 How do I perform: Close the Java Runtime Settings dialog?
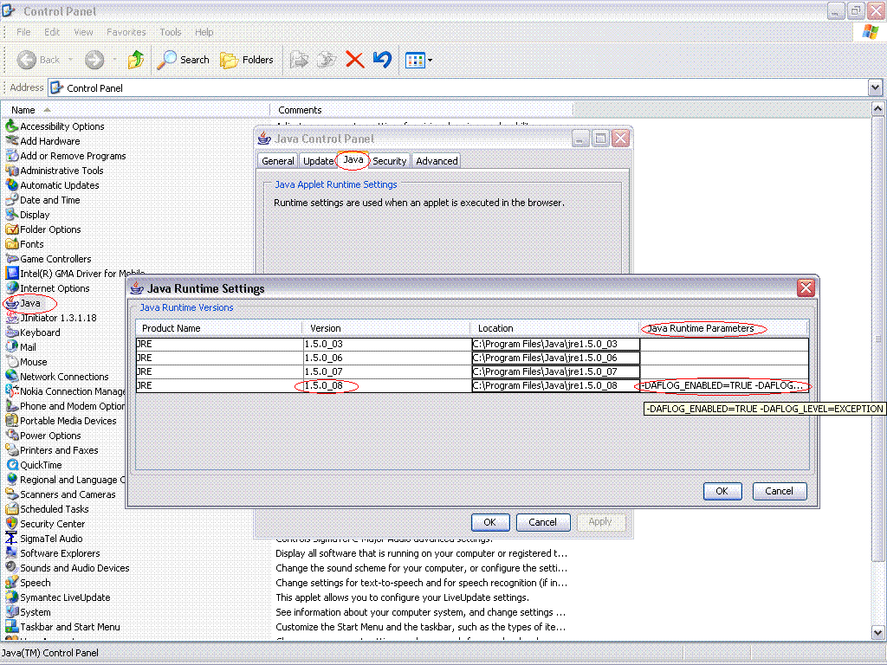click(x=806, y=288)
